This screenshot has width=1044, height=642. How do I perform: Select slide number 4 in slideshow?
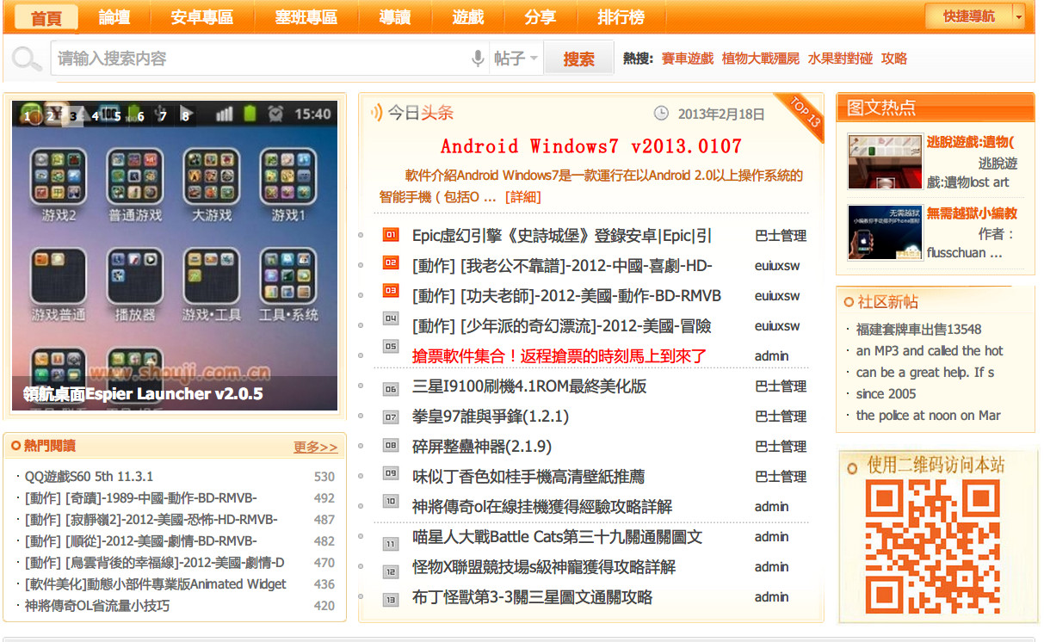pos(96,115)
